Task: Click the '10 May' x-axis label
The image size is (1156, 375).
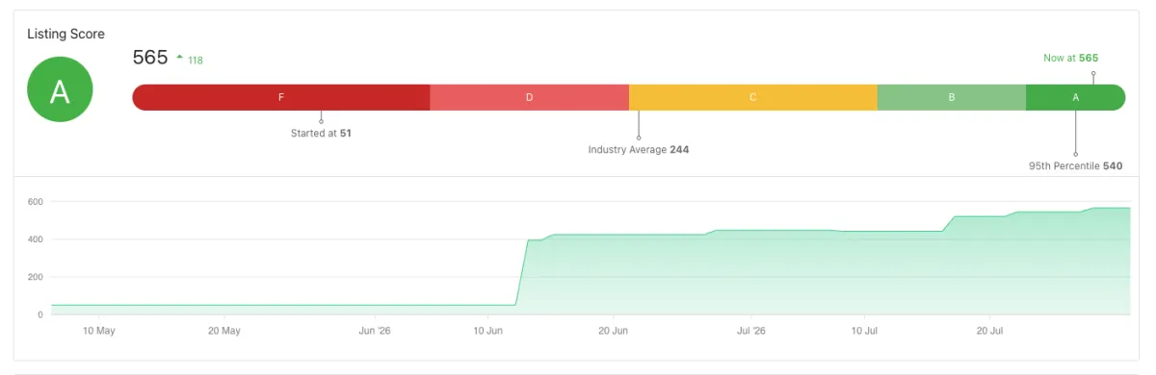Action: click(99, 331)
